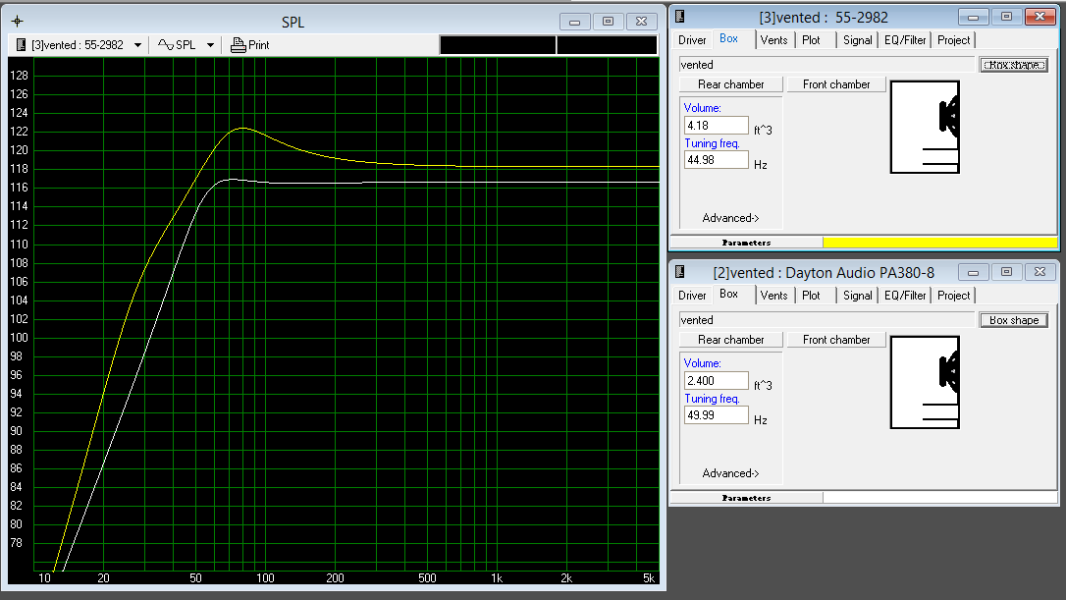The width and height of the screenshot is (1066, 600).
Task: Click the yellow Parameters color bar for 55-2982
Action: [940, 242]
